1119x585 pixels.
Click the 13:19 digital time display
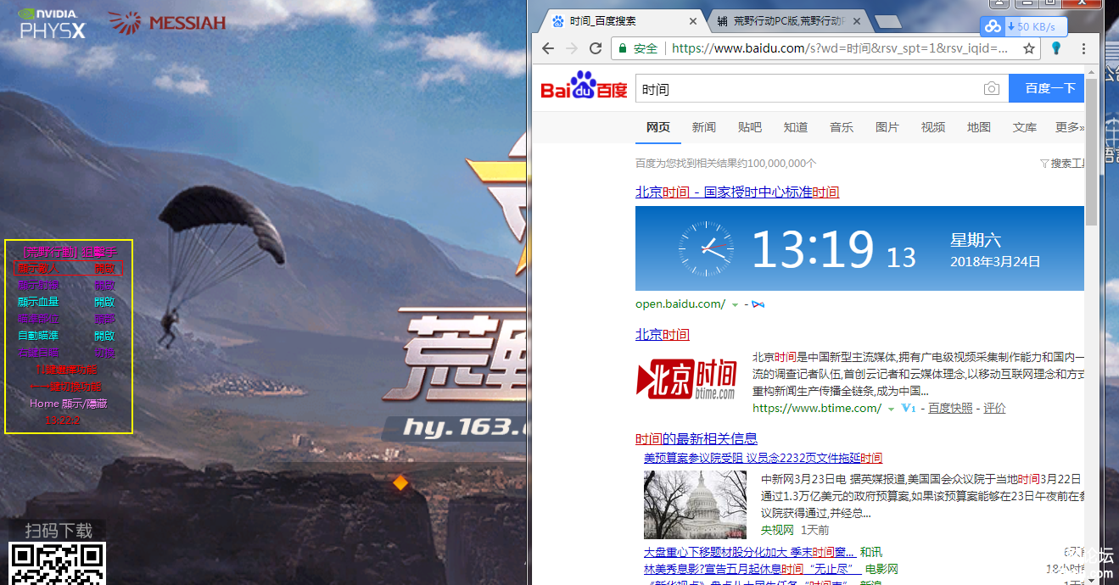click(x=813, y=249)
